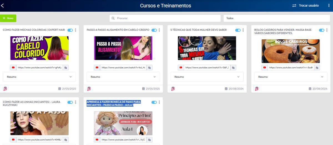Screen dimensions: 333x145
Task: Expand Resumo in Mechas Coloridas card
Action: tap(39, 77)
